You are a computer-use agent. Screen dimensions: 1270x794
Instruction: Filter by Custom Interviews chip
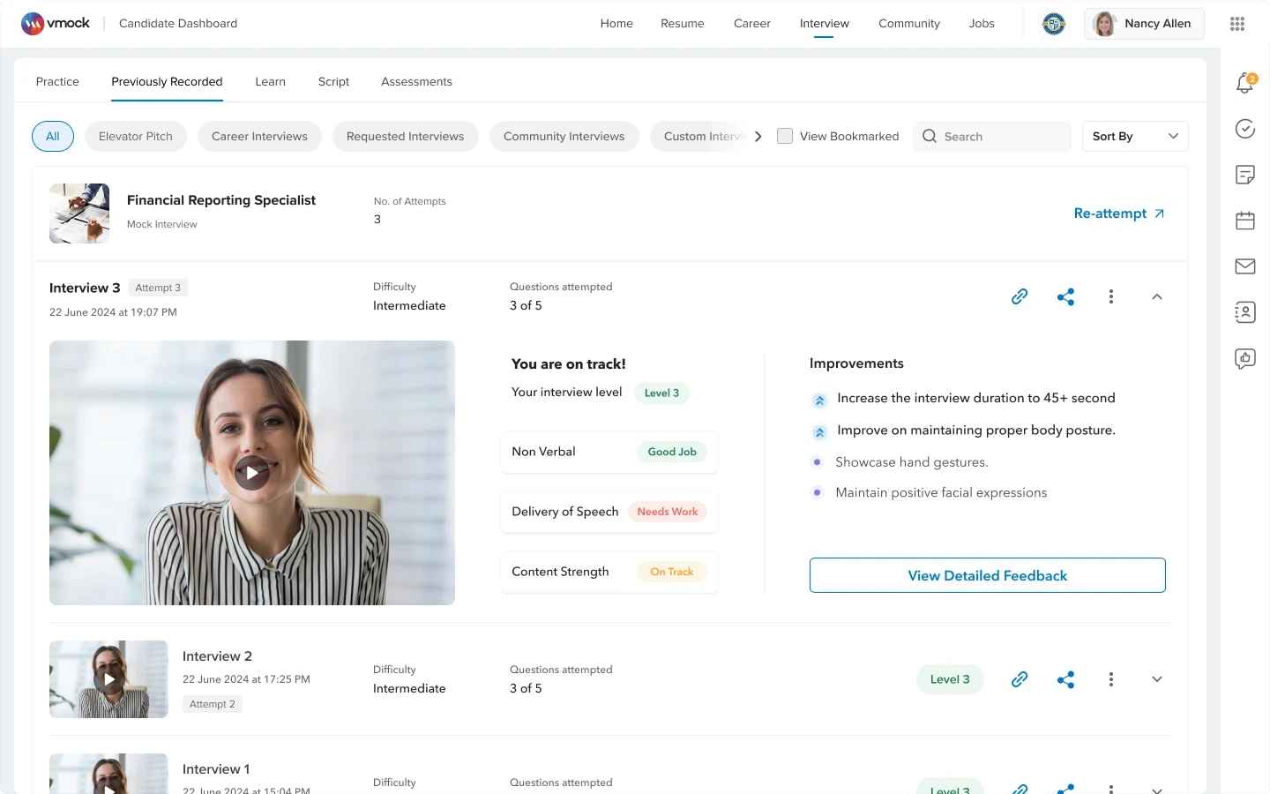(x=701, y=136)
